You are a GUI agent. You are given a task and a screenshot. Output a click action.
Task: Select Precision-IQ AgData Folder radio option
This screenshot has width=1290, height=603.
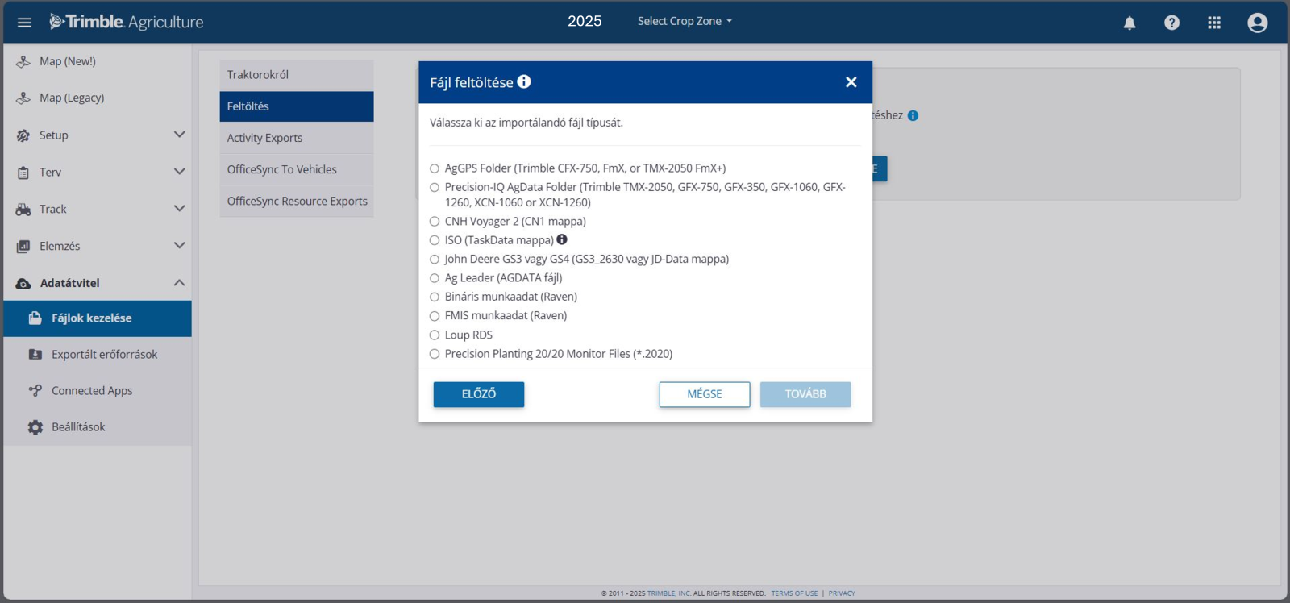click(x=435, y=187)
